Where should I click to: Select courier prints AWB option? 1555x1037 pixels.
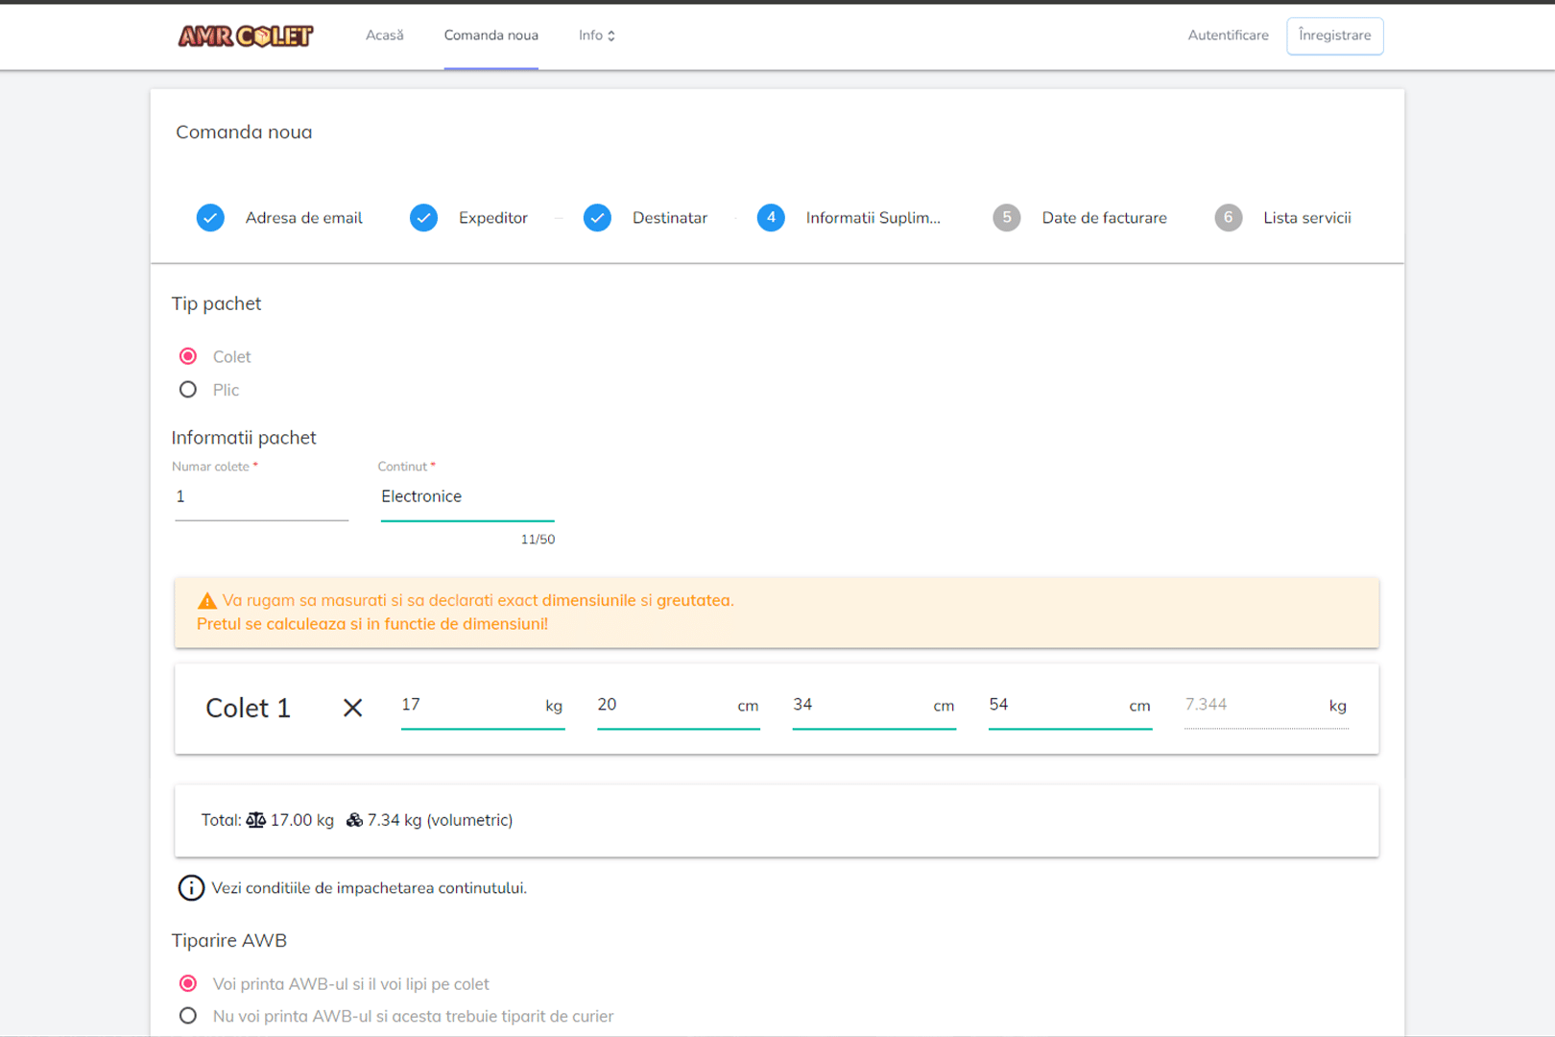coord(188,1016)
